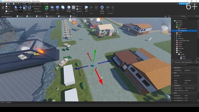Open the UI insert tool
Image resolution: width=199 pixels, height=112 pixels.
[63, 8]
